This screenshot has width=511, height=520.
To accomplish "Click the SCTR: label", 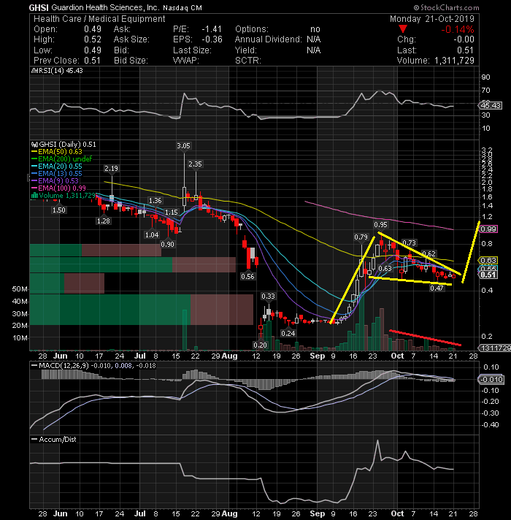I will 248,61.
